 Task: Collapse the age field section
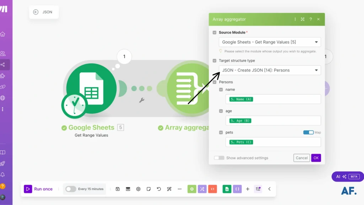221,111
